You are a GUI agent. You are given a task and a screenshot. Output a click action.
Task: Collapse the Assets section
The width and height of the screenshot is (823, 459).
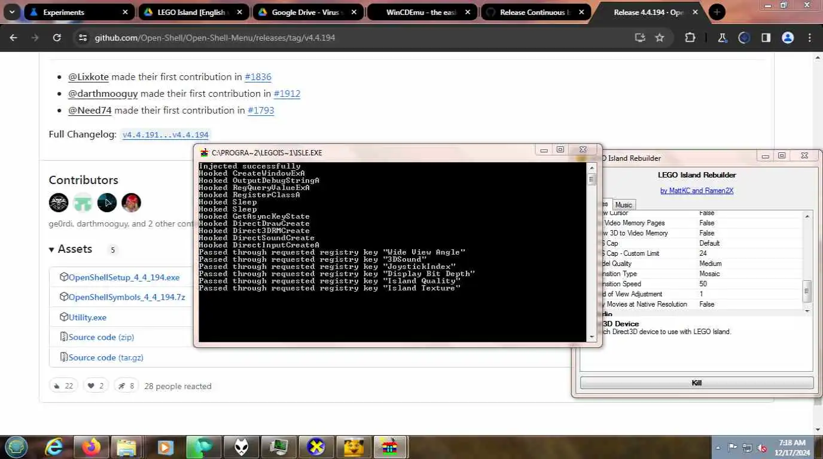coord(71,249)
